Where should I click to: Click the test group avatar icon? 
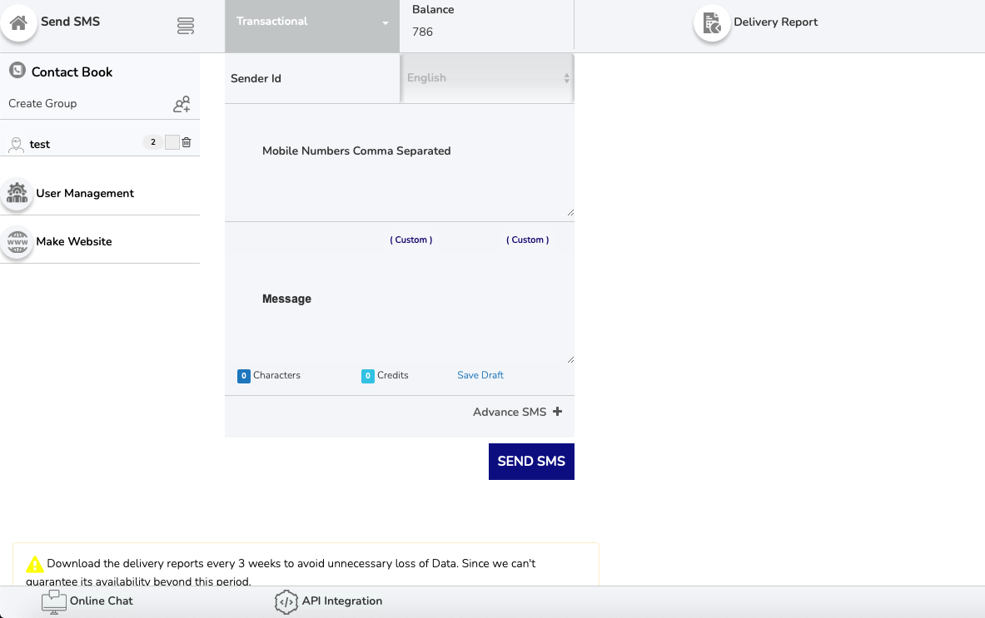coord(16,145)
